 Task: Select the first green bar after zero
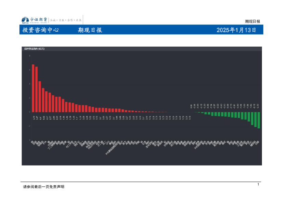pyautogui.click(x=195, y=113)
